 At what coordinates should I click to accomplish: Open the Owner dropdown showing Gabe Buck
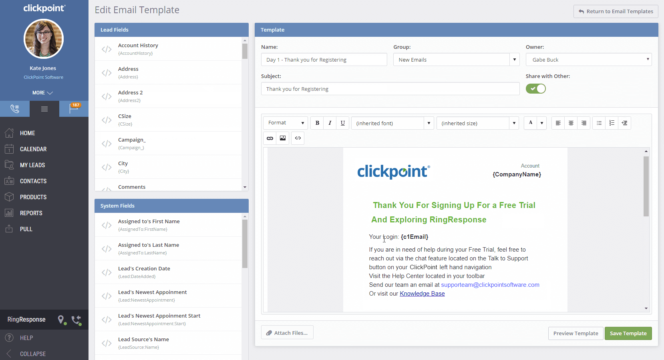(589, 60)
